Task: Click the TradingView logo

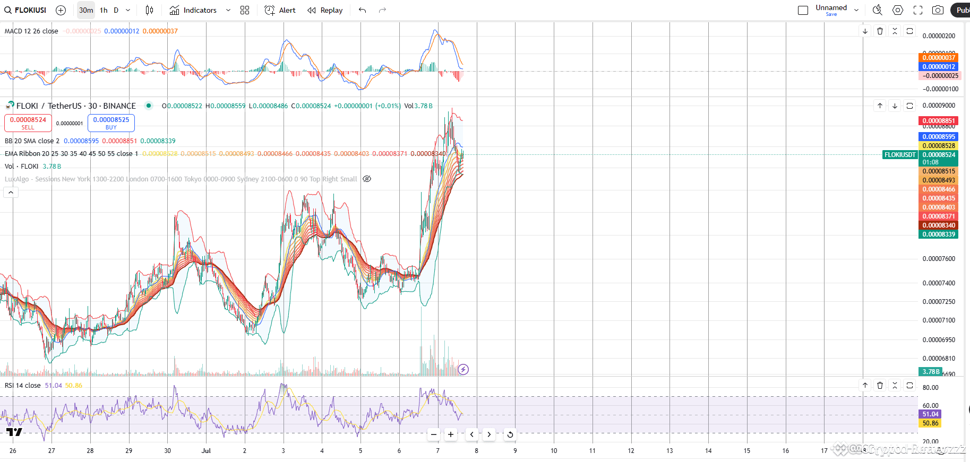Action: click(x=14, y=432)
